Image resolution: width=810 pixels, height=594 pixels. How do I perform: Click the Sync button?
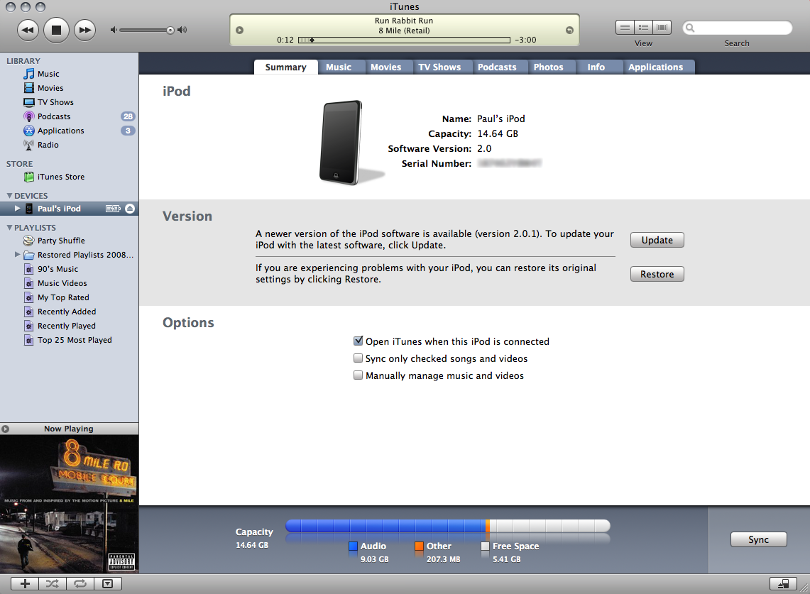tap(758, 539)
